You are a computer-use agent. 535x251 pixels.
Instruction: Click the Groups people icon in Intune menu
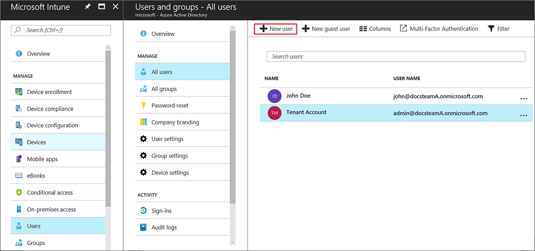(19, 243)
